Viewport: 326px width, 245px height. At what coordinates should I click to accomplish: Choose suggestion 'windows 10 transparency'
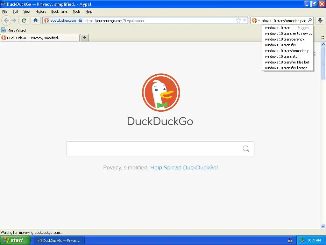(x=288, y=39)
